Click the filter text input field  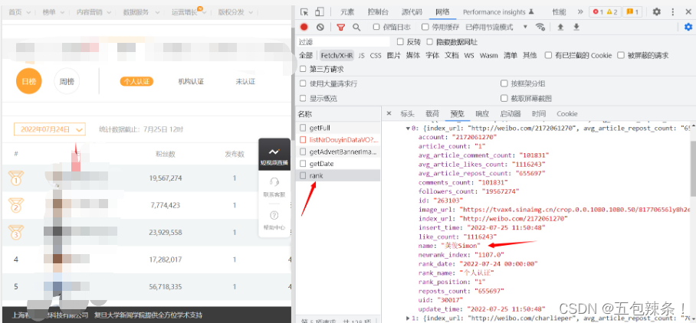(x=343, y=41)
